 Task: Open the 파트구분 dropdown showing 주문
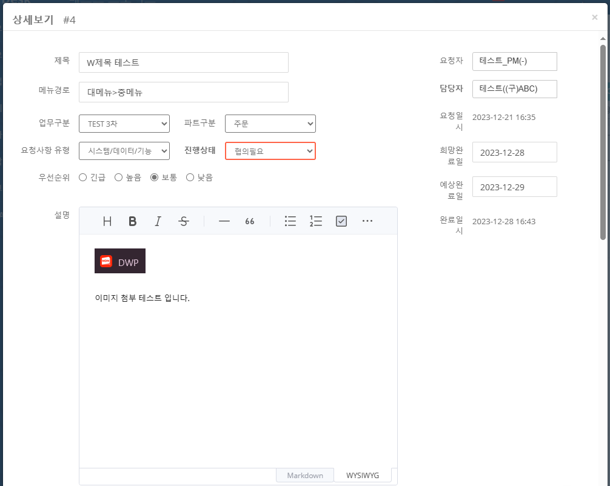click(270, 123)
